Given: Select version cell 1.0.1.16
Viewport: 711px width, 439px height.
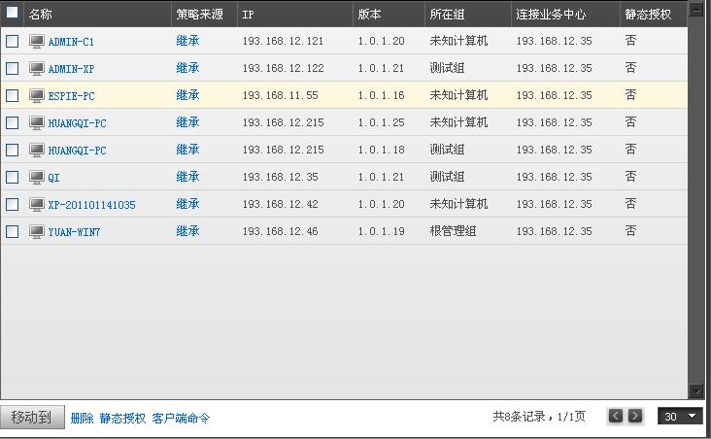Looking at the screenshot, I should click(x=381, y=96).
